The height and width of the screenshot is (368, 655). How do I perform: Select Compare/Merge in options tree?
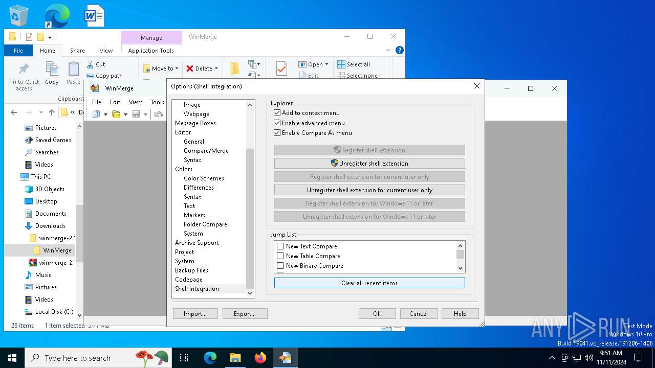point(206,151)
